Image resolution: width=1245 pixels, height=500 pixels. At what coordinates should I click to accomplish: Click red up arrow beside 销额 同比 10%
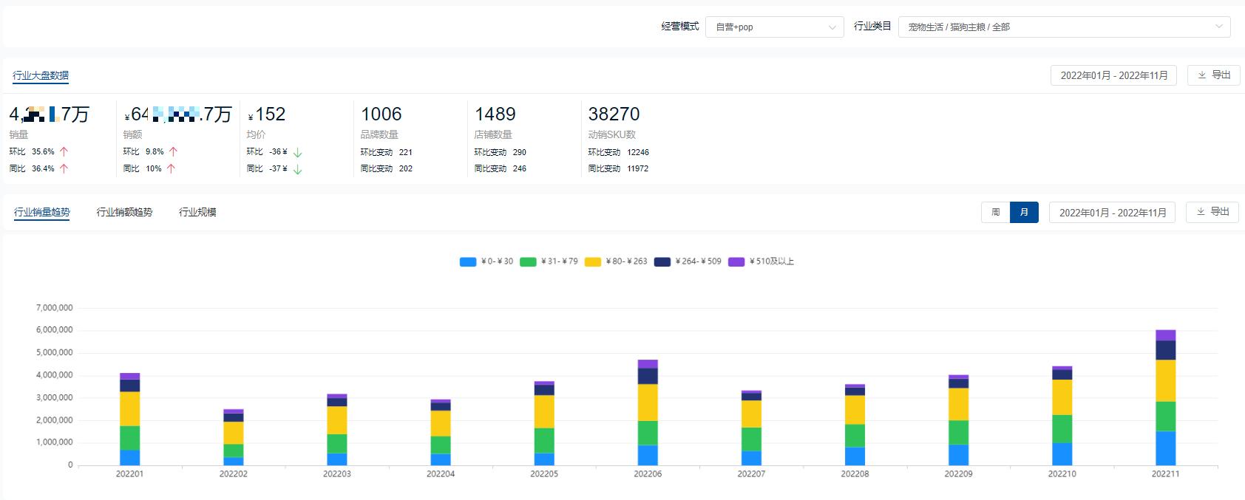tap(171, 168)
